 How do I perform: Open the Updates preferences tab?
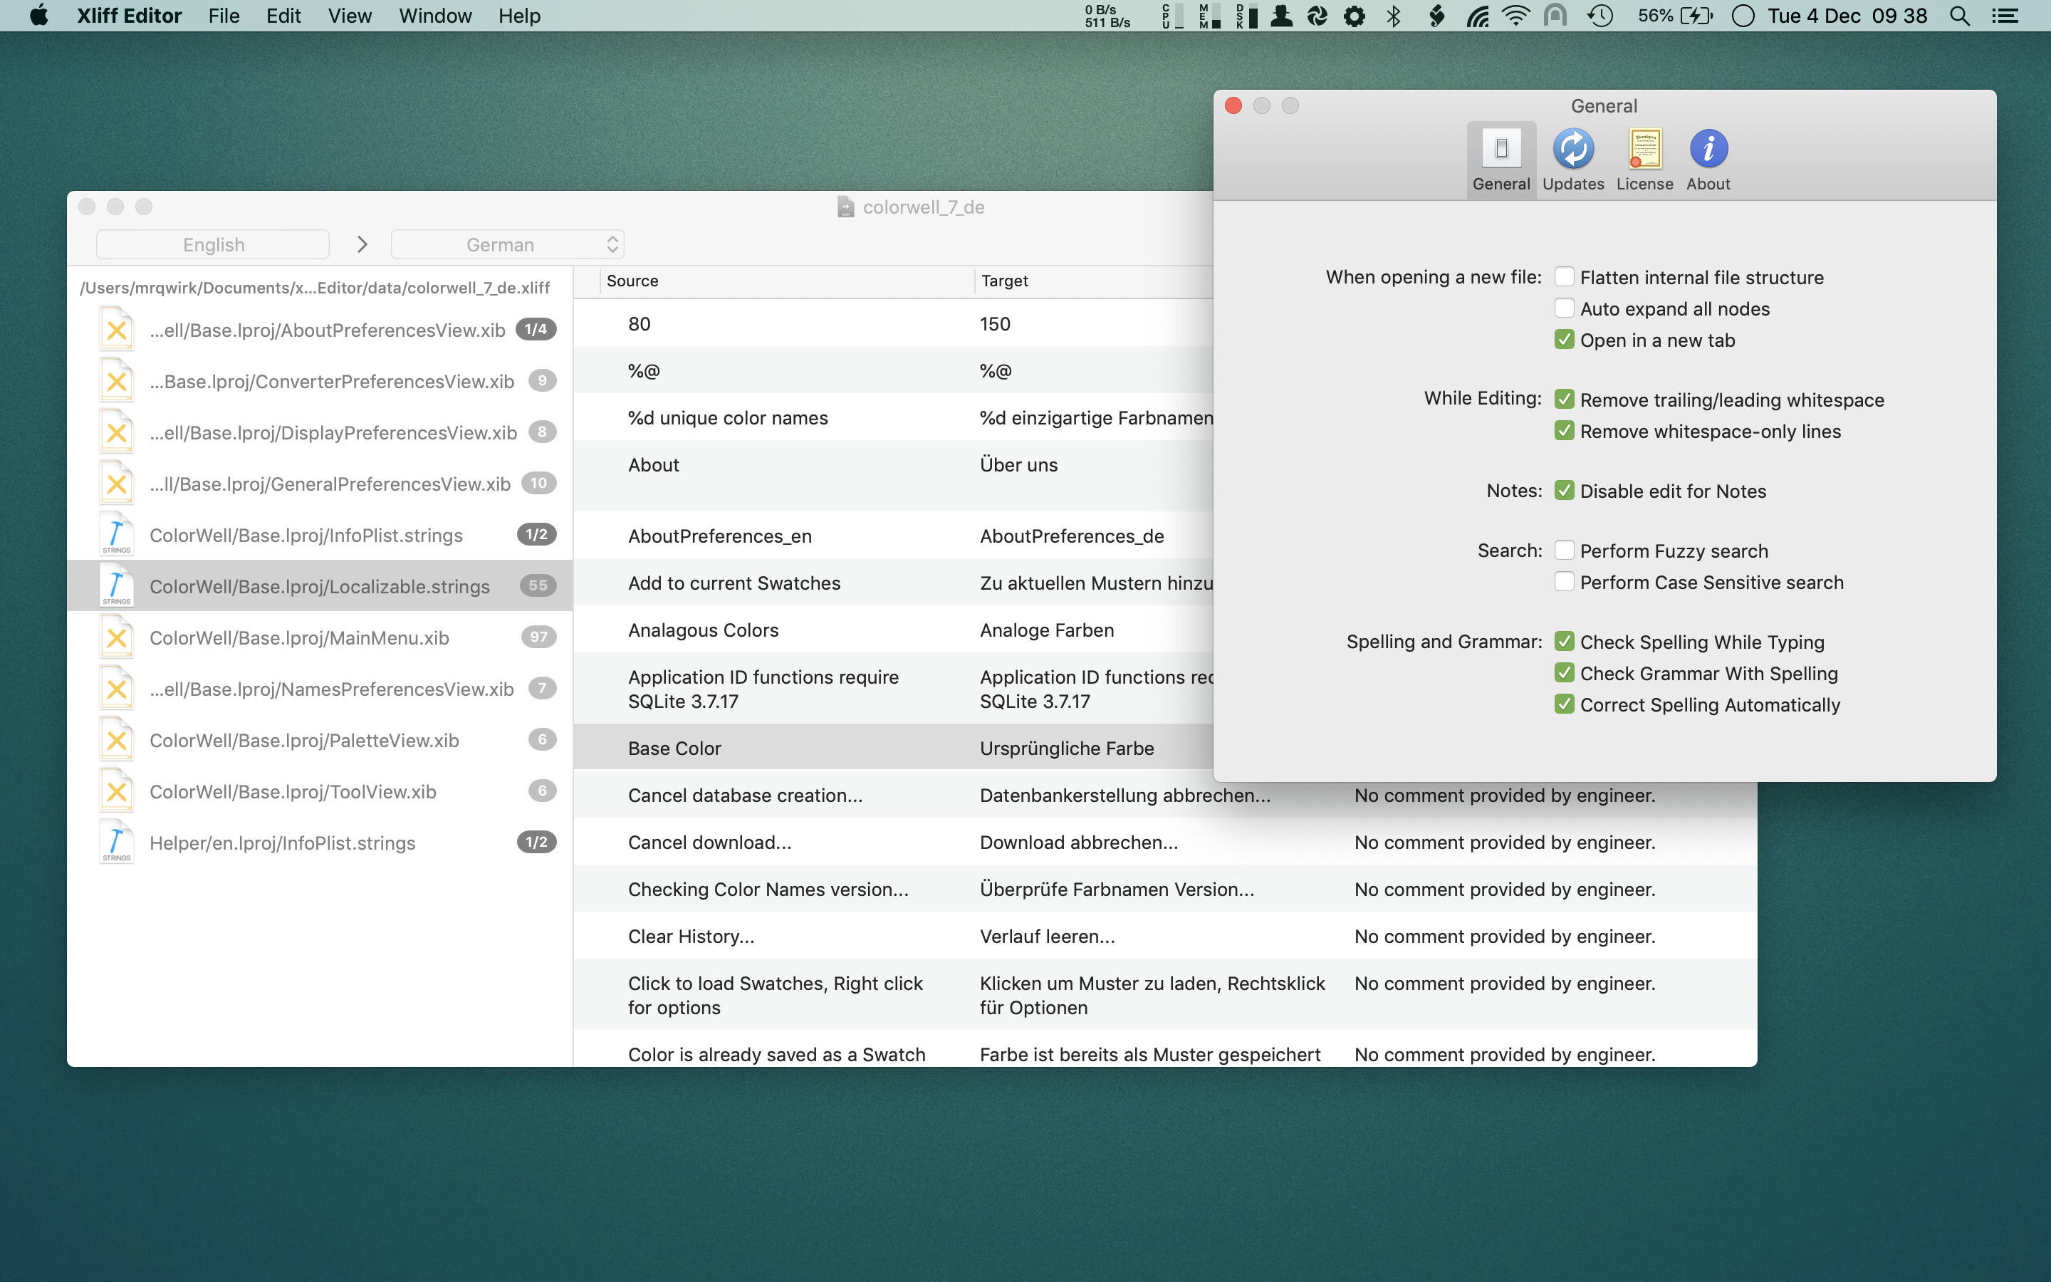click(x=1573, y=160)
